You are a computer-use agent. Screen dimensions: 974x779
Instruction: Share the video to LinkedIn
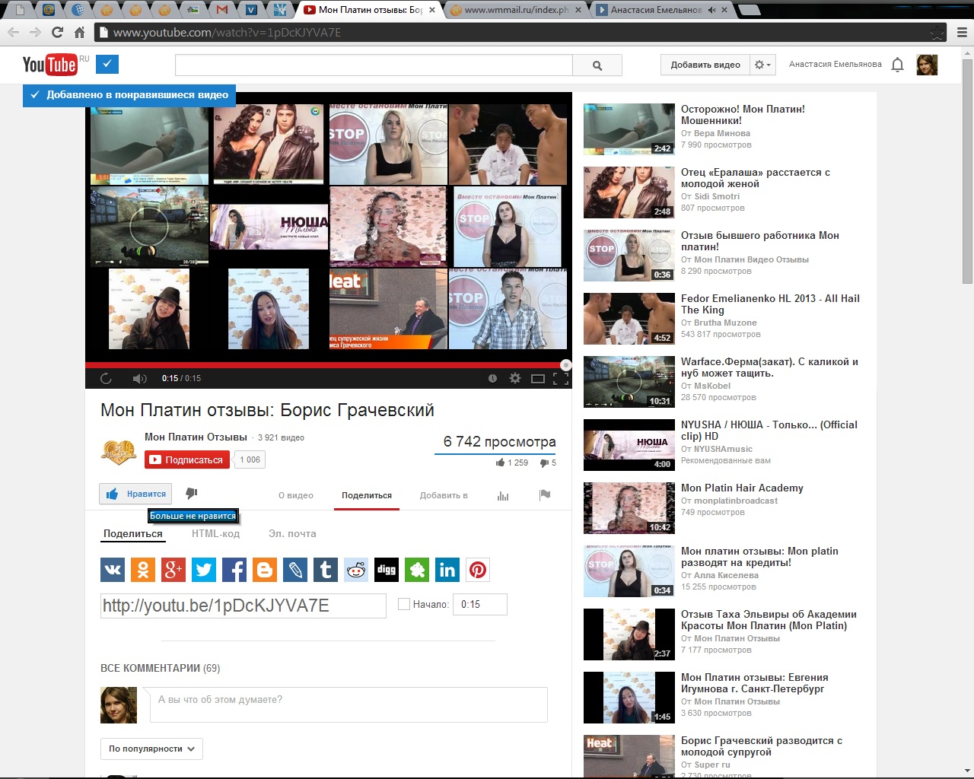point(447,570)
